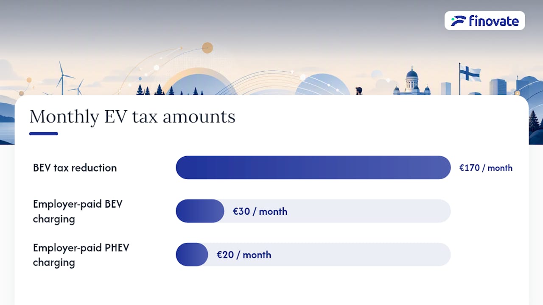Click the Finovate logo icon

pos(459,21)
